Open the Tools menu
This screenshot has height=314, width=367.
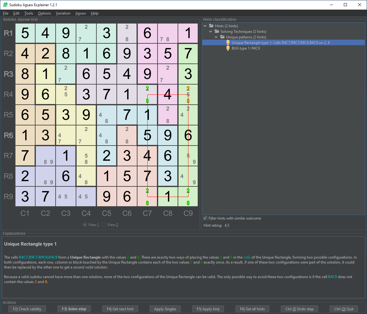[28, 13]
